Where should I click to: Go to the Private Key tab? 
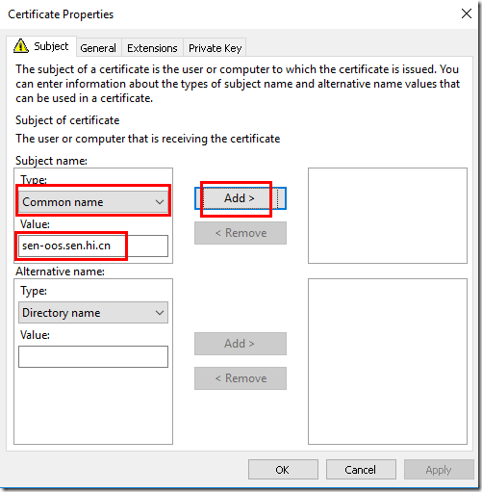coord(215,48)
